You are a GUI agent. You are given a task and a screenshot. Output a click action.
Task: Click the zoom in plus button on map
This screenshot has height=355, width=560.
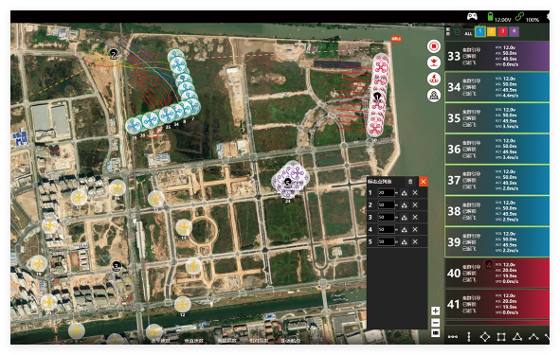[x=435, y=311]
